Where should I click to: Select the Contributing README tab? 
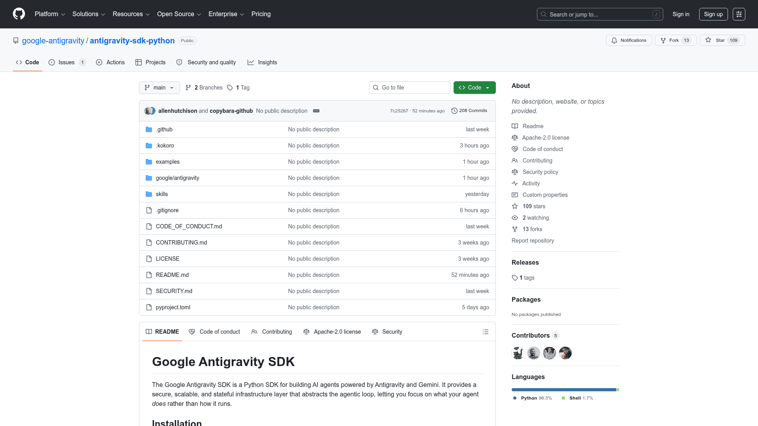click(272, 332)
